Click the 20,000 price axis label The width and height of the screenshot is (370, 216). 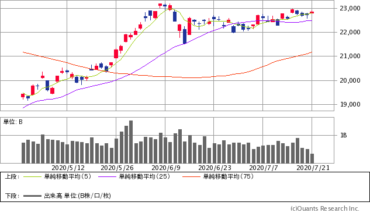coord(350,80)
